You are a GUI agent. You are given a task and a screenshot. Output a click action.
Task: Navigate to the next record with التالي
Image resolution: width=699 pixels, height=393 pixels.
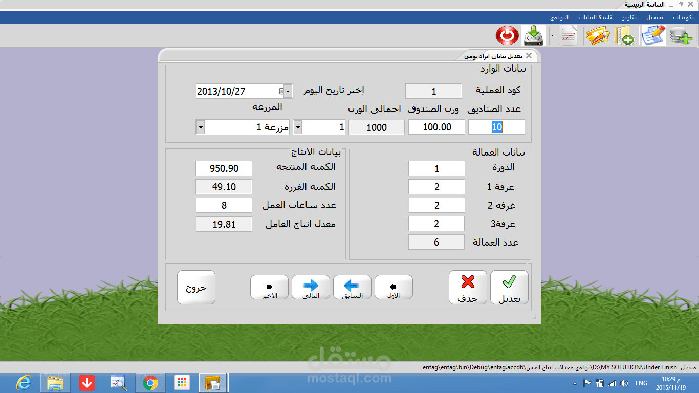pyautogui.click(x=311, y=287)
